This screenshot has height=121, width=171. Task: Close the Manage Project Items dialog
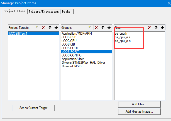pos(169,3)
